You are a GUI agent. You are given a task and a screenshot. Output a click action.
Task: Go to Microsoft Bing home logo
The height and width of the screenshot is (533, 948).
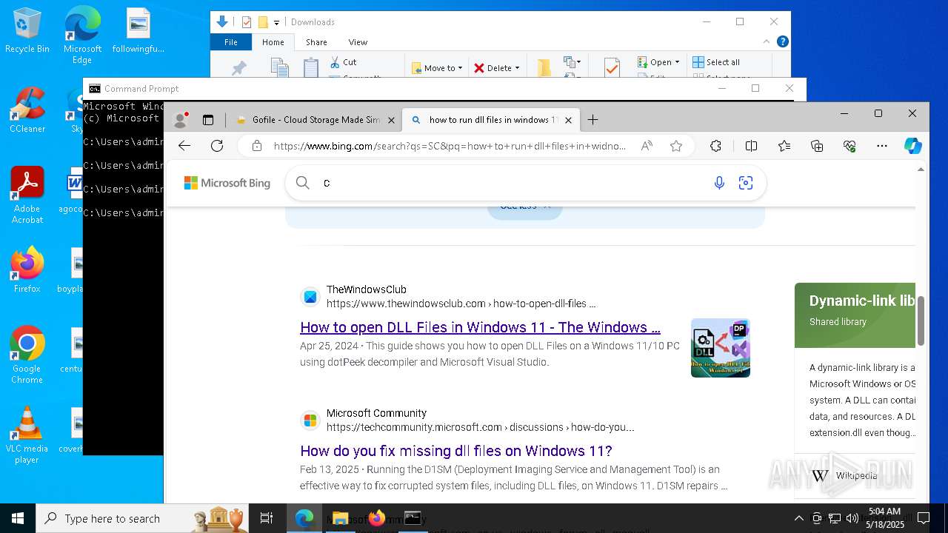coord(227,183)
